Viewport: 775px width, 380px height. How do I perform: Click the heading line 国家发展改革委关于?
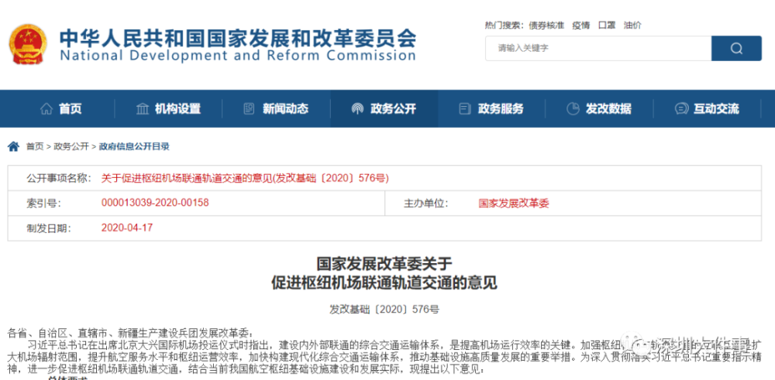point(384,262)
